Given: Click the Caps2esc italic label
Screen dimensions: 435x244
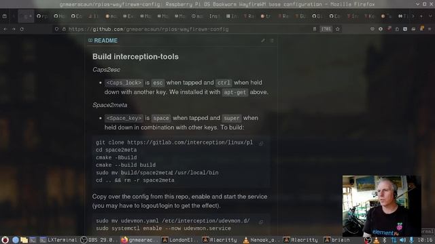Looking at the screenshot, I should click(x=106, y=70).
